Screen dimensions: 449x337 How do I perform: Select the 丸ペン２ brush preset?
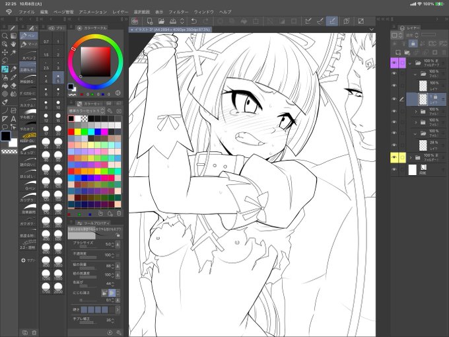tap(28, 56)
